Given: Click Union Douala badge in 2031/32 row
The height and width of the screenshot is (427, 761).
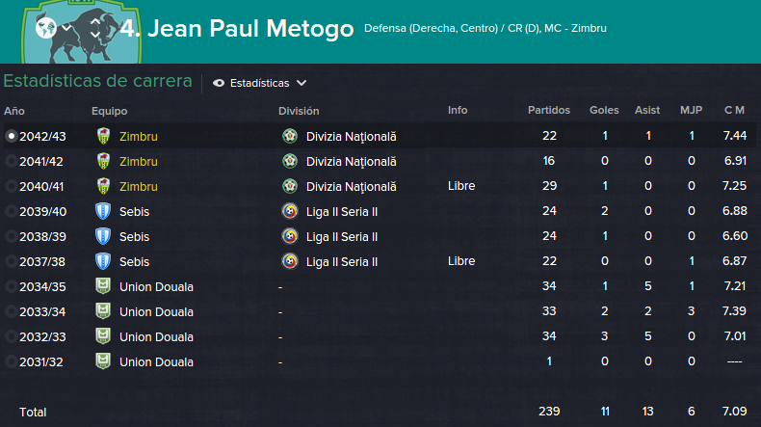Looking at the screenshot, I should [x=103, y=361].
